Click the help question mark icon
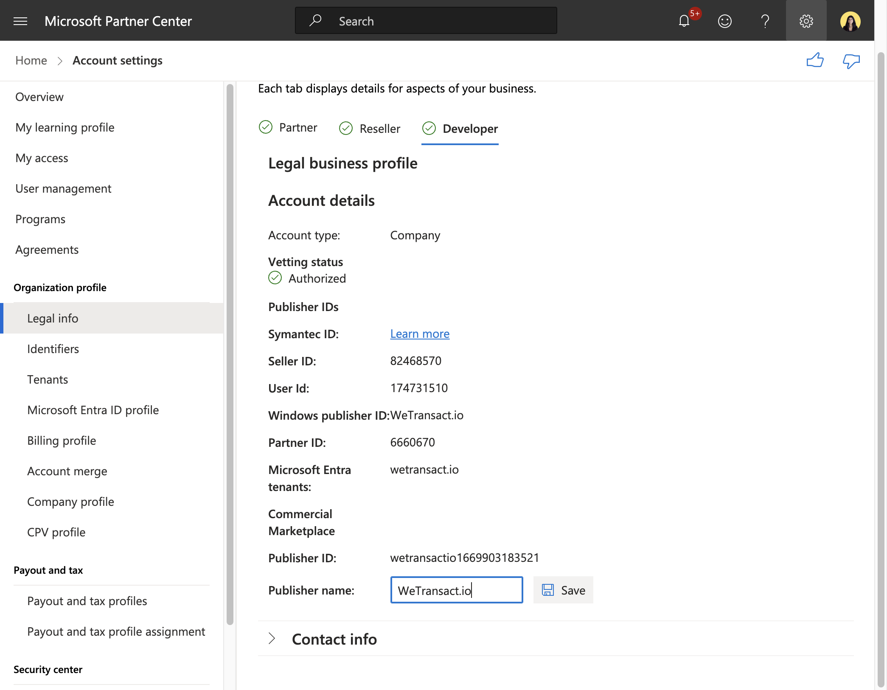This screenshot has width=887, height=690. click(x=765, y=21)
